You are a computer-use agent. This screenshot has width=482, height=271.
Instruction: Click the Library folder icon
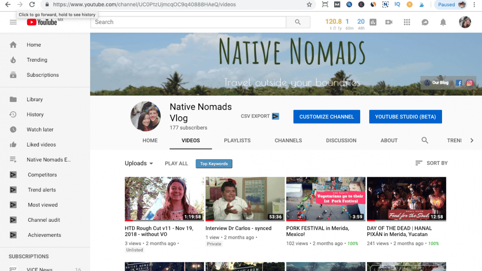(13, 100)
